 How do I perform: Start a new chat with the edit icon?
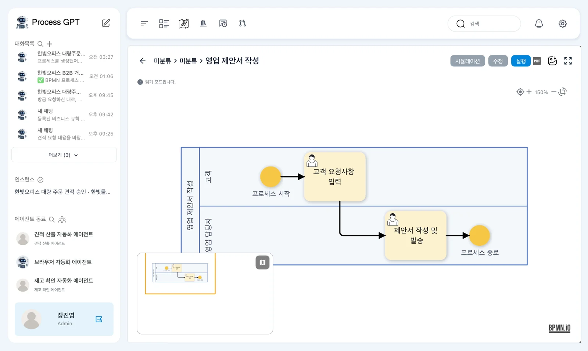pyautogui.click(x=106, y=23)
